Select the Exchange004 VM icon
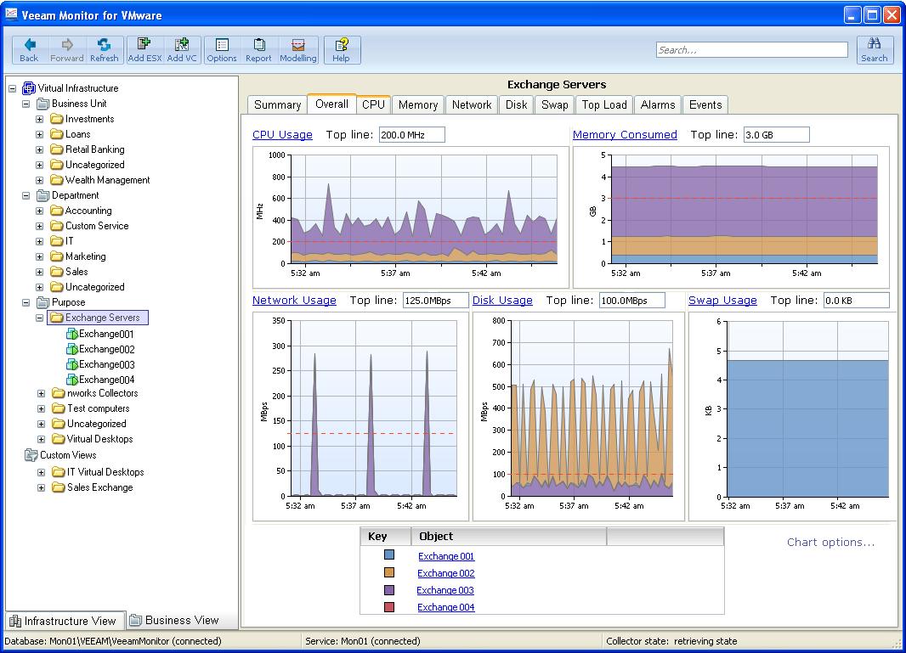906x653 pixels. [72, 380]
